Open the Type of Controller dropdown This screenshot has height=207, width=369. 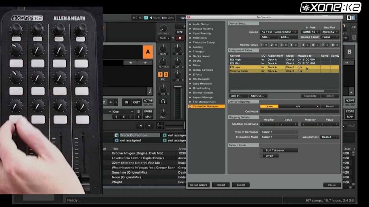click(x=279, y=132)
